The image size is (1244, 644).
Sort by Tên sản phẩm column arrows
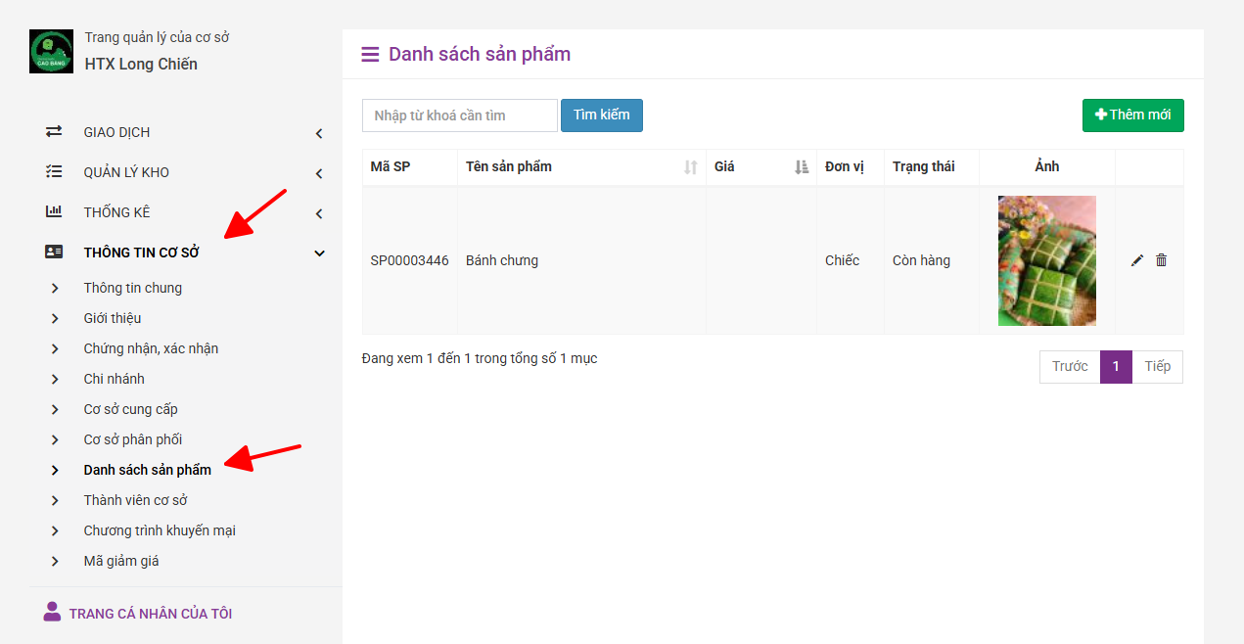pos(690,167)
